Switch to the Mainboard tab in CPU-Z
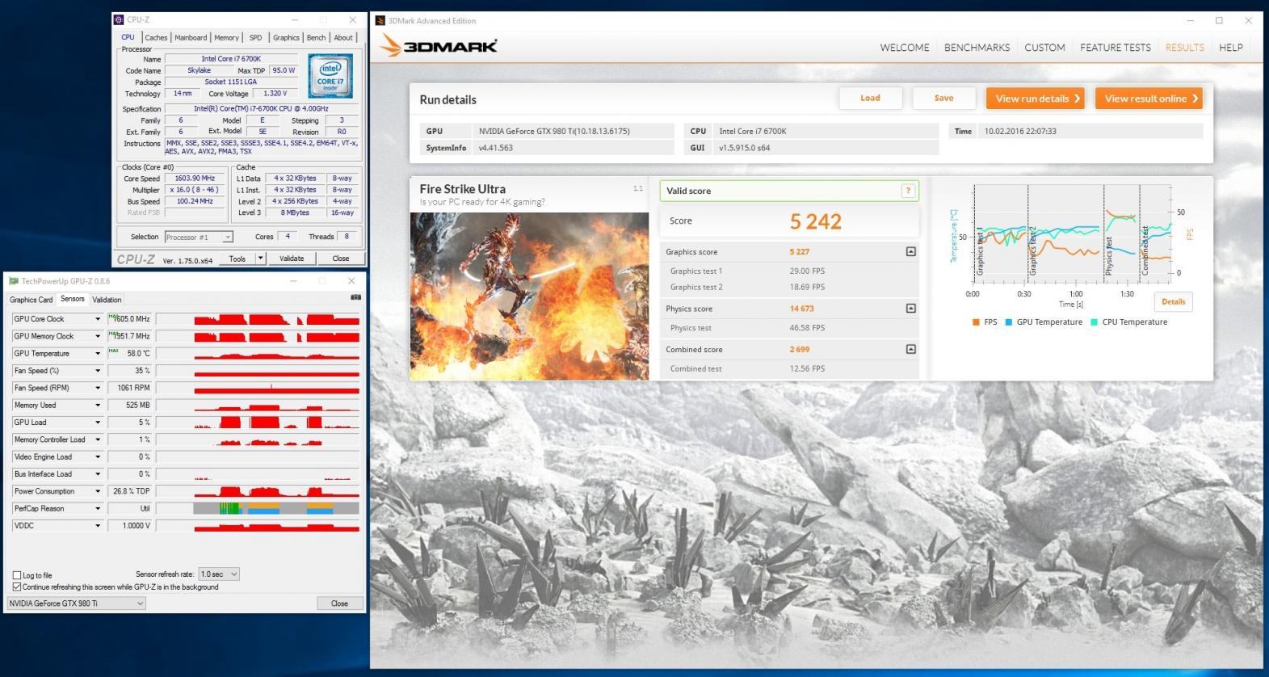1269x677 pixels. (191, 37)
